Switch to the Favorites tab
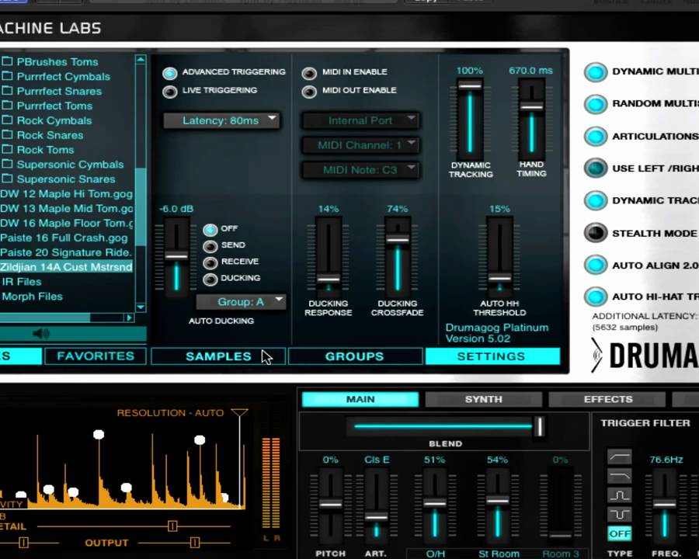This screenshot has height=559, width=699. tap(96, 356)
